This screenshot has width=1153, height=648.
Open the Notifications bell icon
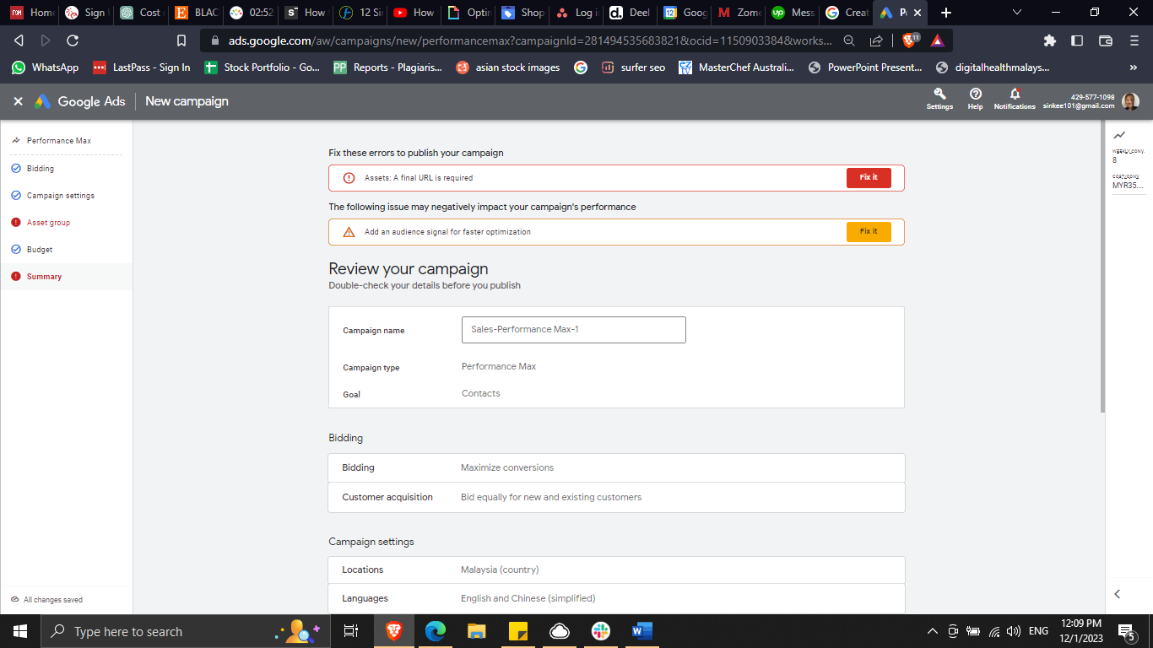[1015, 95]
